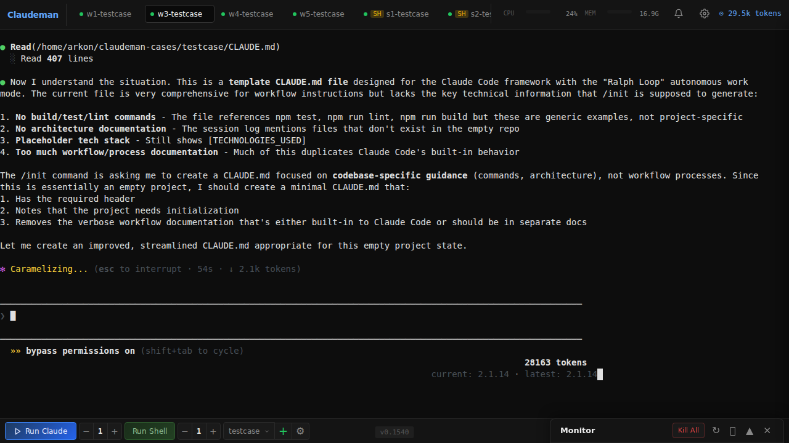The image size is (789, 443).
Task: Click 'Read 407 lines' output
Action: pyautogui.click(x=57, y=58)
